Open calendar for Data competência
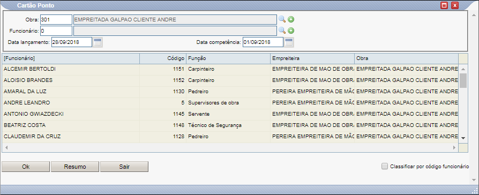Screen dimensions: 479x195 coord(289,42)
